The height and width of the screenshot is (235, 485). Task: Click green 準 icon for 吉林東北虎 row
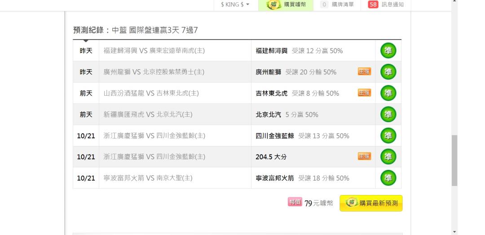388,93
